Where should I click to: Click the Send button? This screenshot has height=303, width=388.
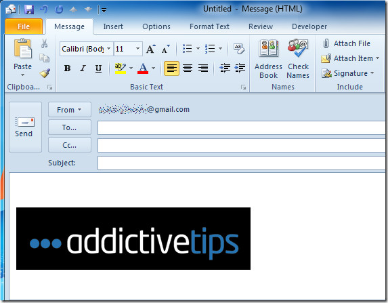coord(25,127)
